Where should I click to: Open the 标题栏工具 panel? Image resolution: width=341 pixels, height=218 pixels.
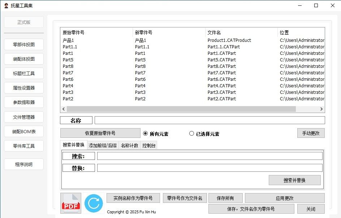pos(24,74)
